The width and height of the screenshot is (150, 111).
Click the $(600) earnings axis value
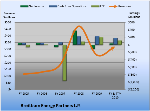tap(132, 67)
